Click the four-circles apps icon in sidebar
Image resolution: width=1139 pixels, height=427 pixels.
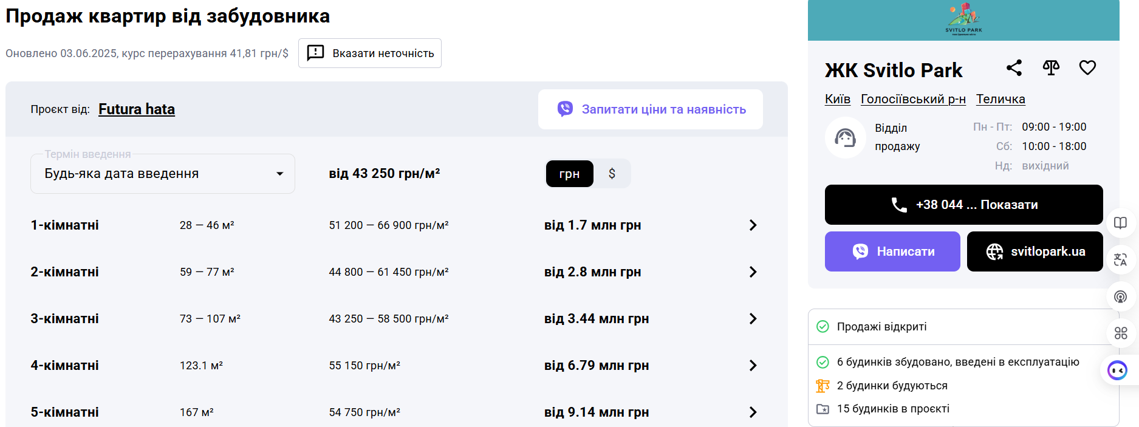[x=1120, y=333]
